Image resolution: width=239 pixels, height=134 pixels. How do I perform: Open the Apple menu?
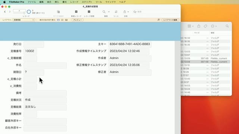pos(4,2)
